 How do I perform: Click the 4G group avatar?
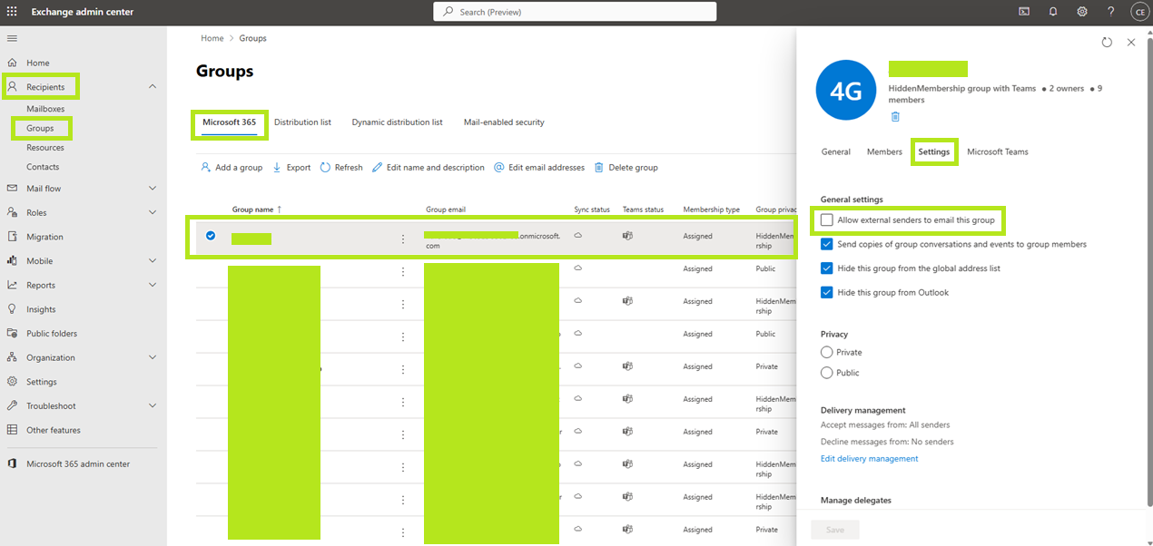coord(845,91)
